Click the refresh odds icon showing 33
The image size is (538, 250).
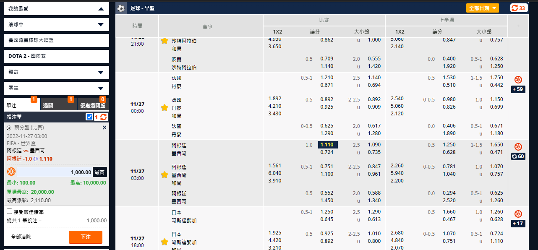coord(519,8)
